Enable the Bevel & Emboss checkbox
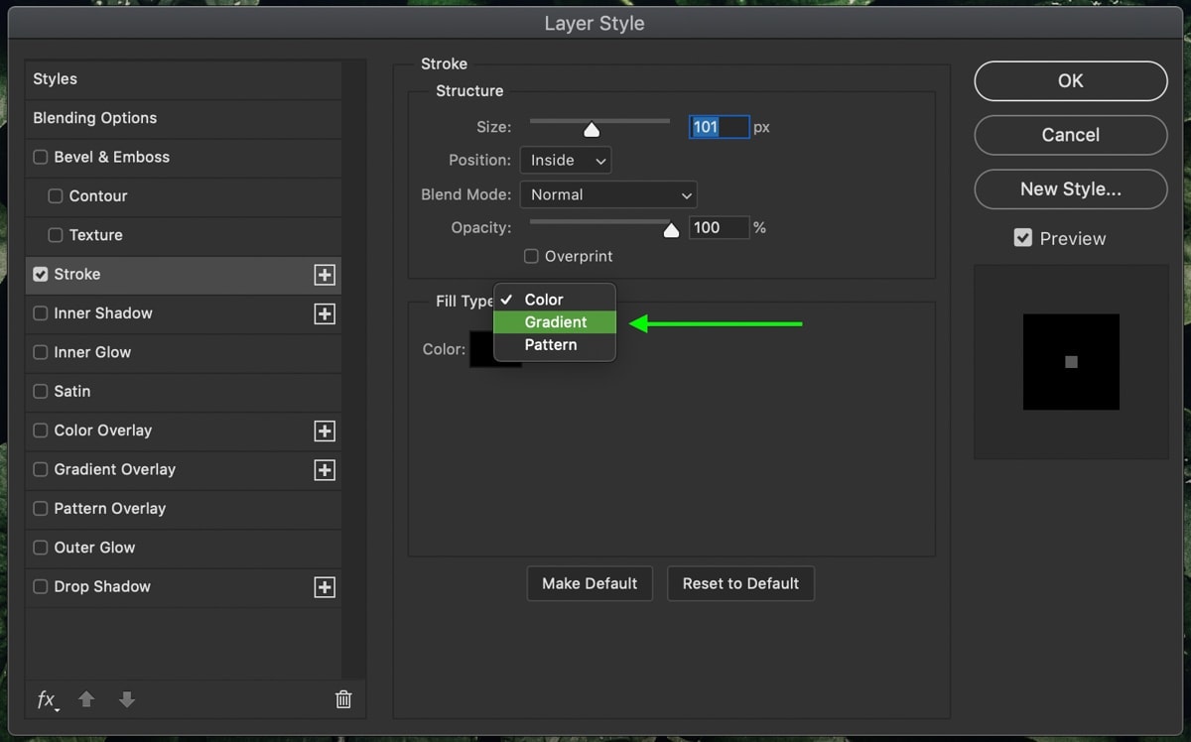 point(40,157)
